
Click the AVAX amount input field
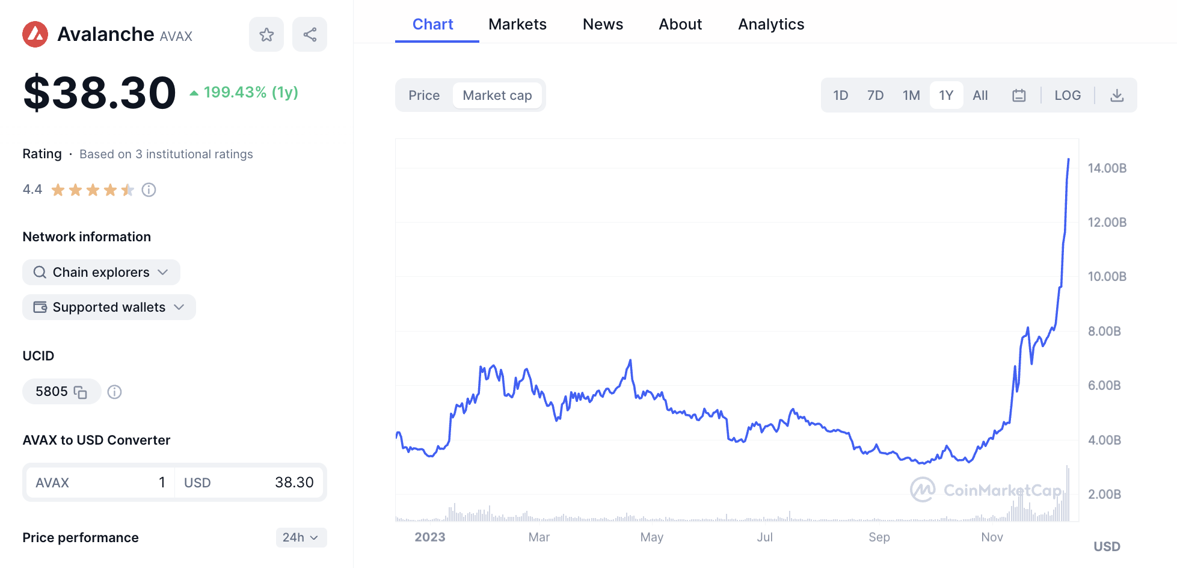pos(100,483)
